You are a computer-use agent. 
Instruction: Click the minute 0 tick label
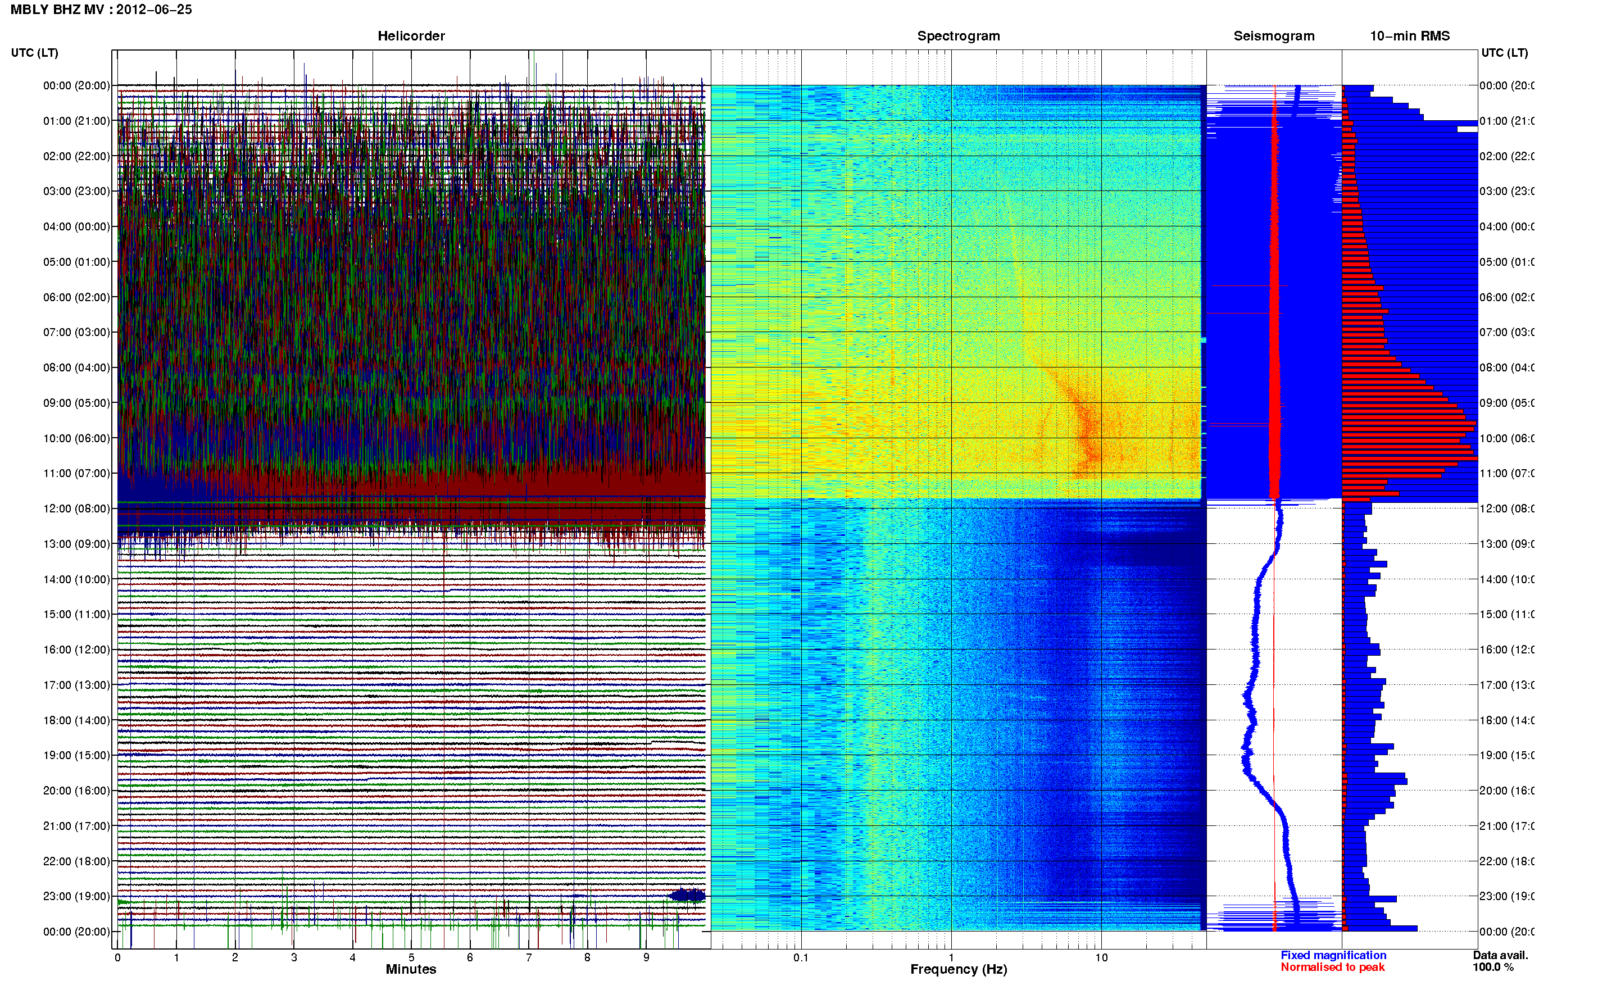coord(117,958)
